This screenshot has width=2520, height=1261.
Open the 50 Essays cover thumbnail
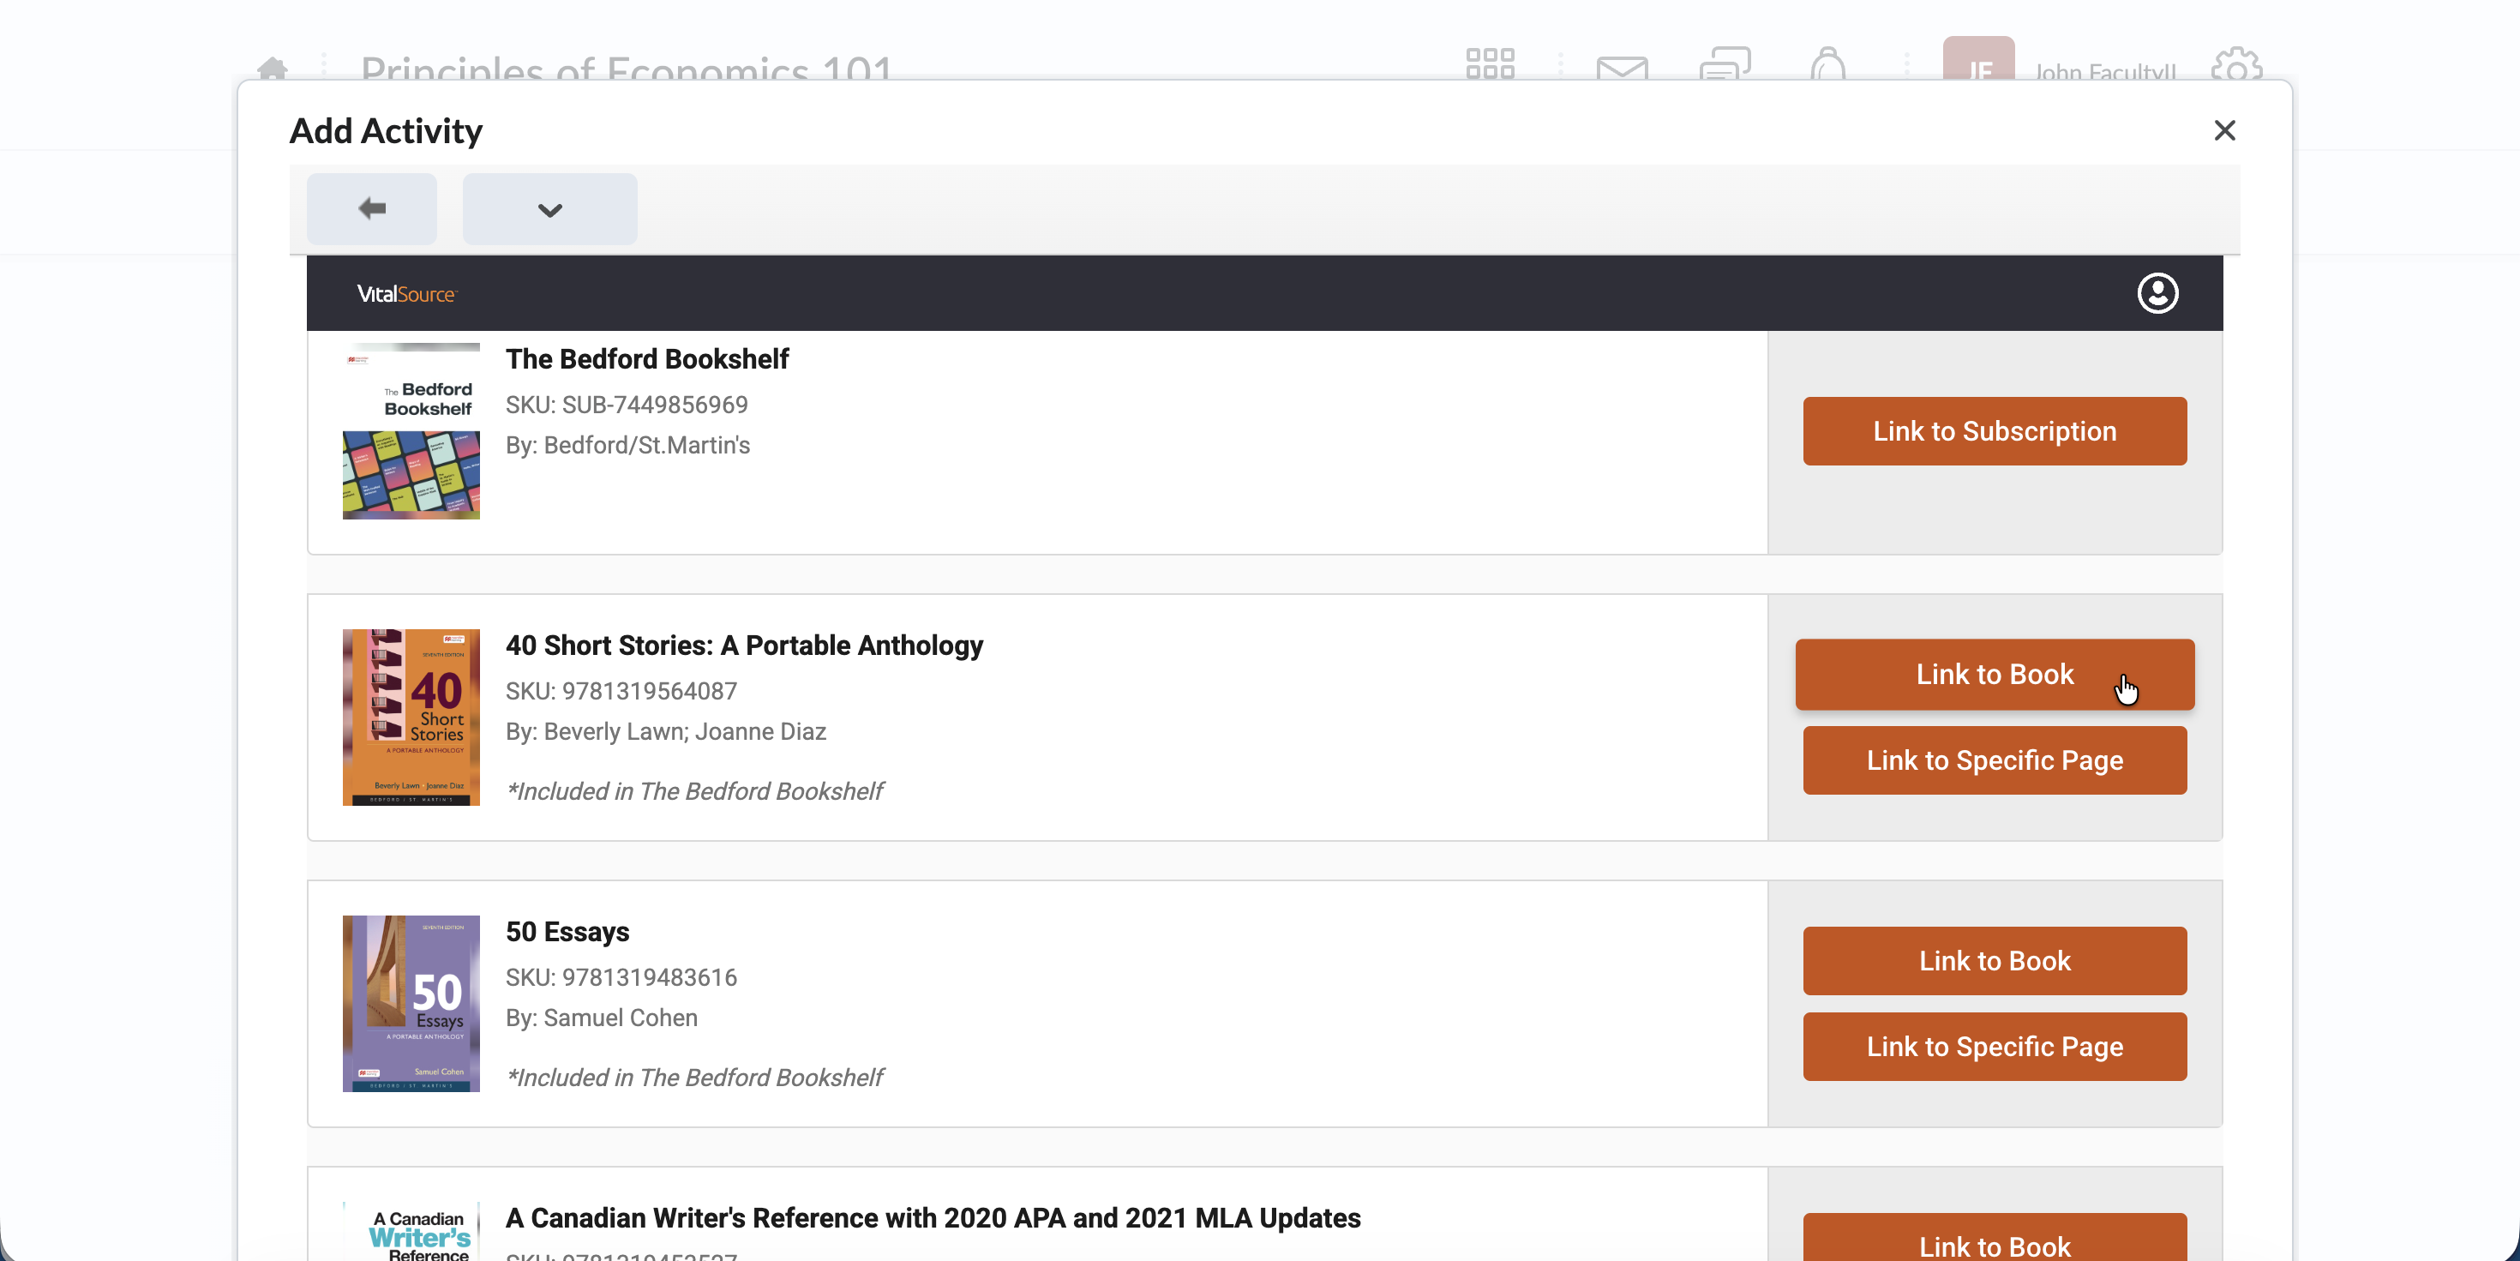(411, 1004)
